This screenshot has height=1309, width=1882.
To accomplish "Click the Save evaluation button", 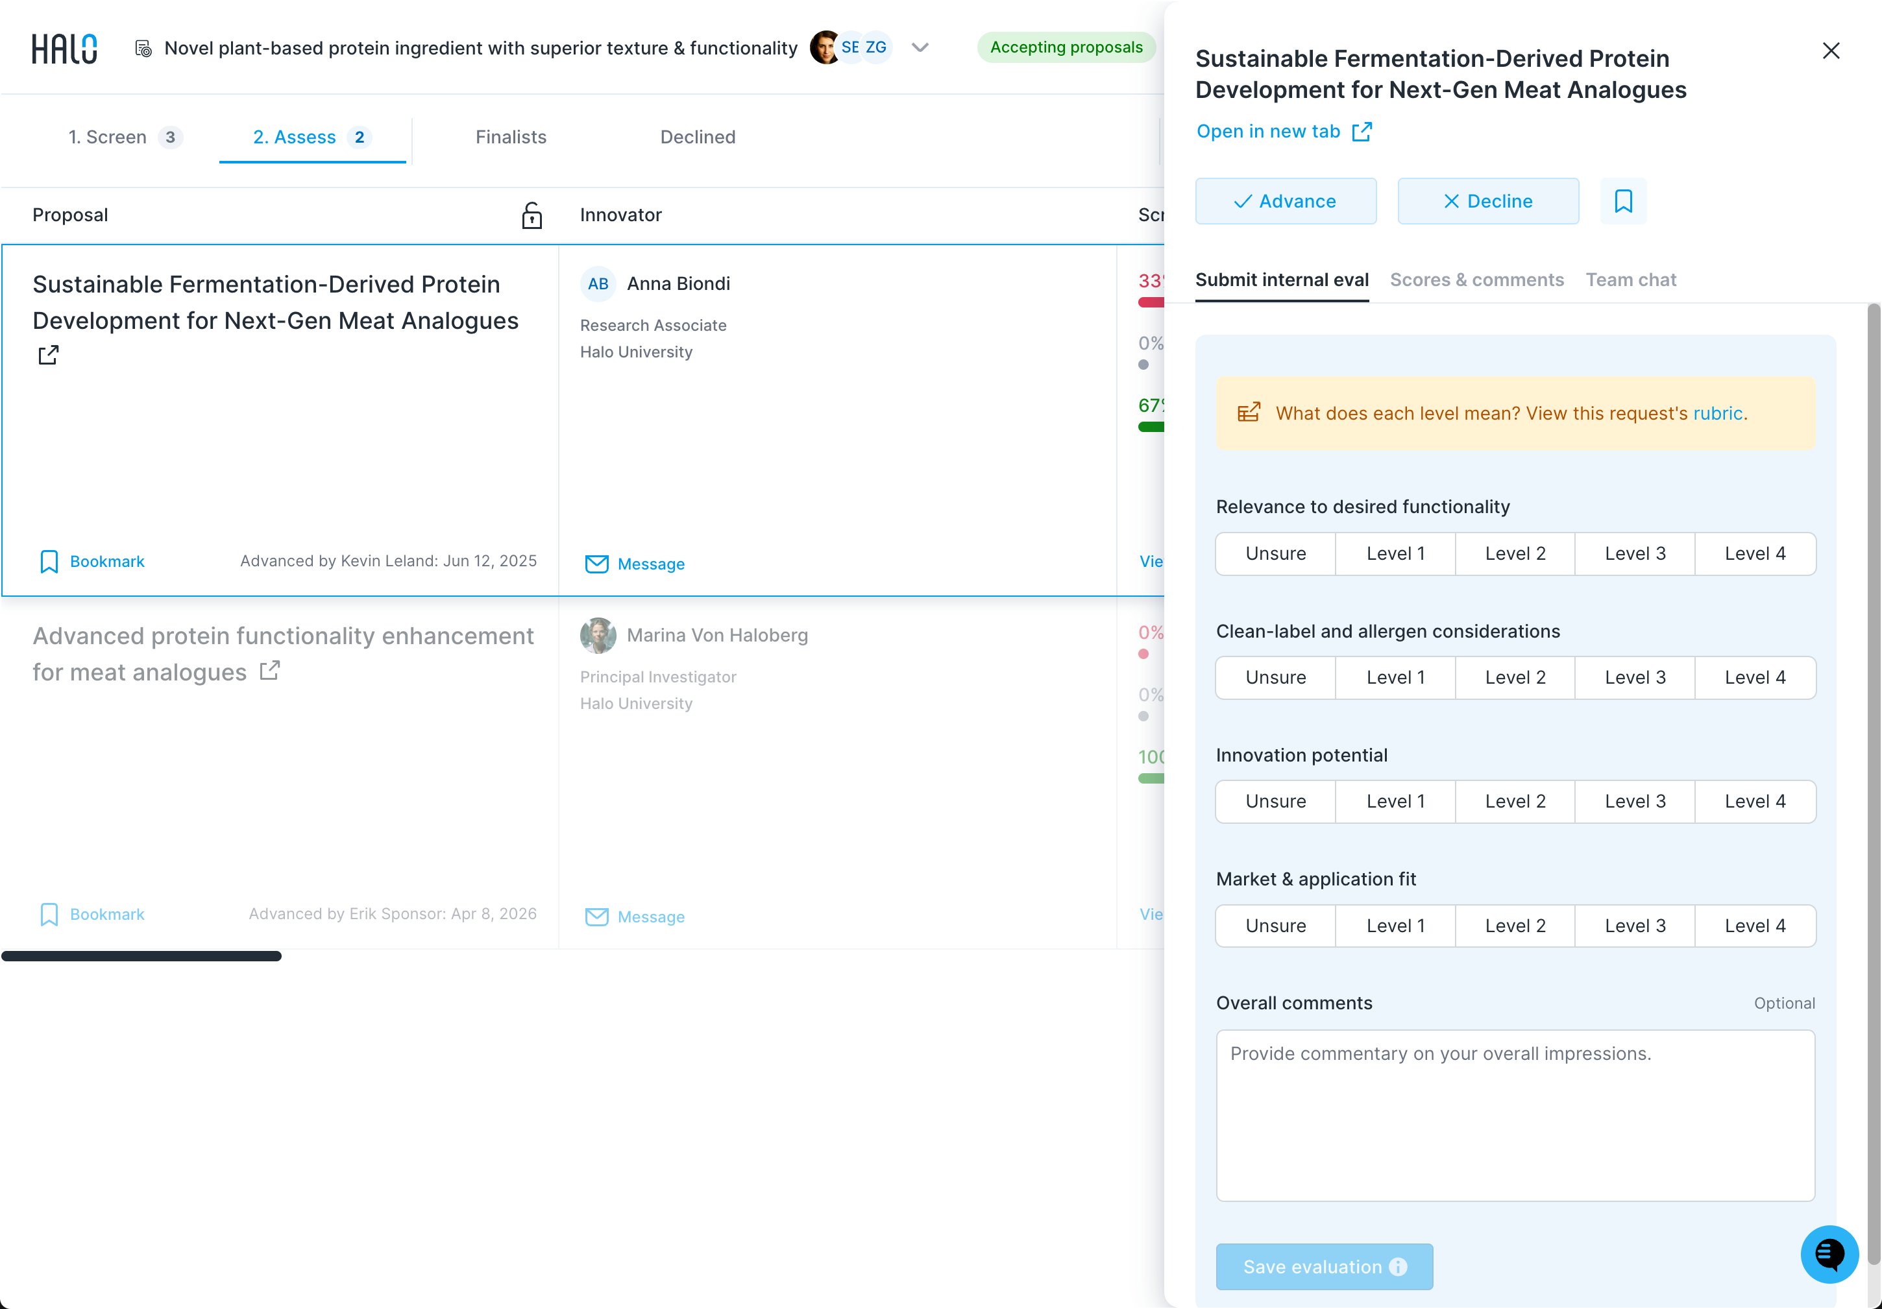I will pos(1324,1266).
